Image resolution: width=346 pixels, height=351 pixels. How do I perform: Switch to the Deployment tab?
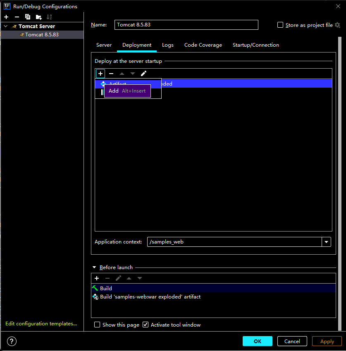pyautogui.click(x=137, y=45)
